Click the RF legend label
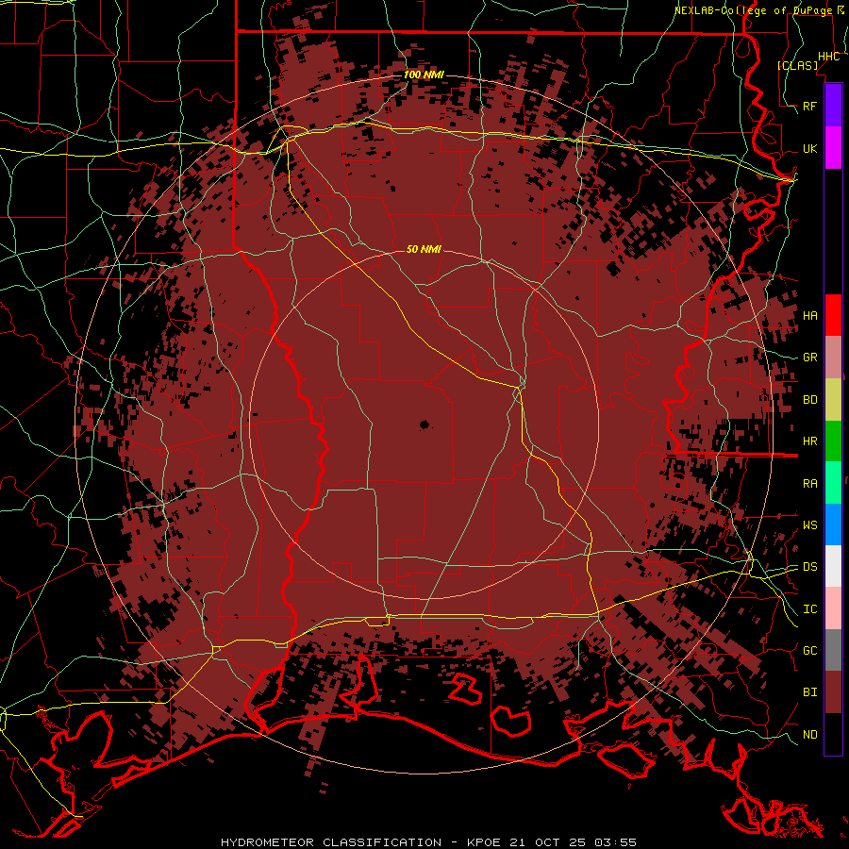 810,106
